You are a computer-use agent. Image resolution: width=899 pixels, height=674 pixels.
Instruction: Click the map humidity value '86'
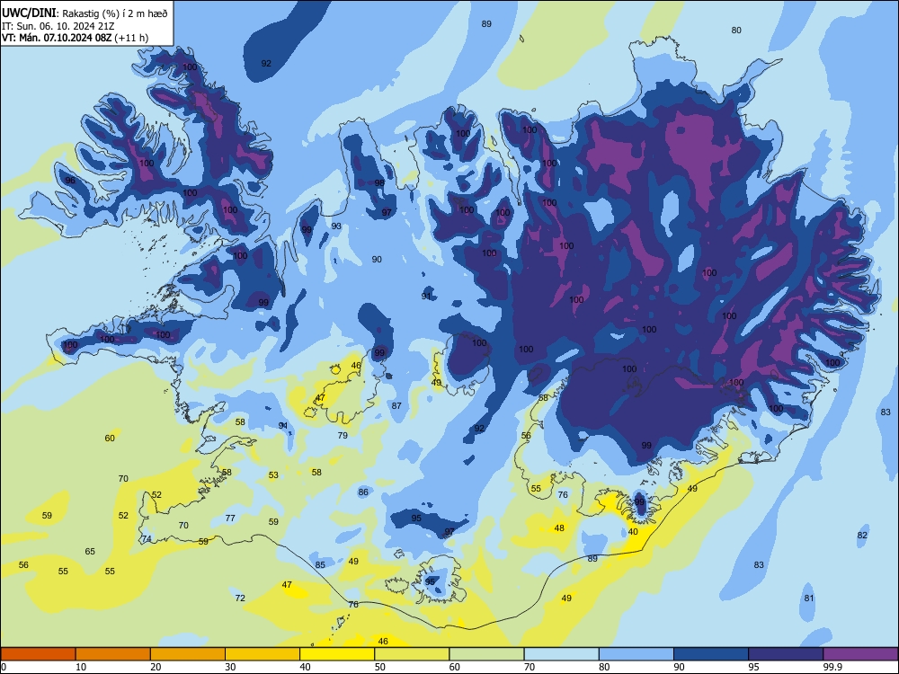(x=363, y=492)
